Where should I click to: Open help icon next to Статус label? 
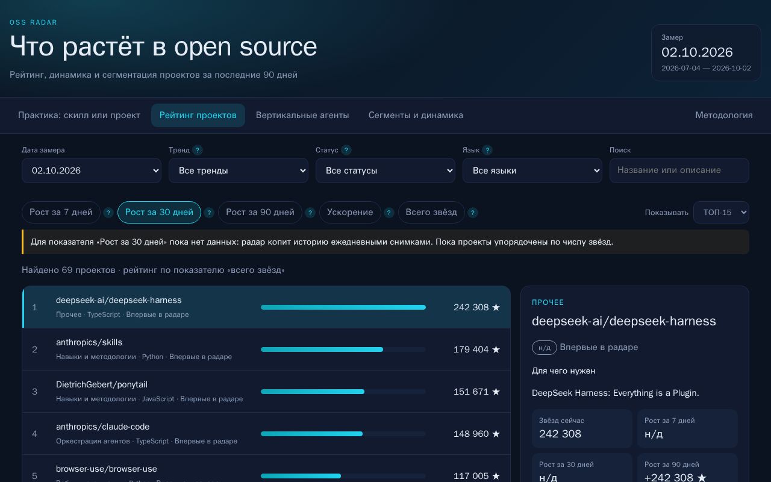coord(346,150)
